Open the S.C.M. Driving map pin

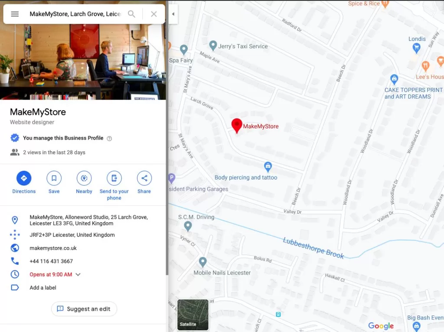click(188, 226)
